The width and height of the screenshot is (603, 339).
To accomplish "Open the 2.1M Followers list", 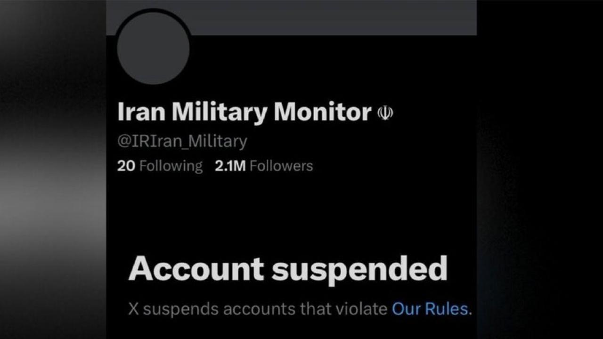I will [x=264, y=166].
